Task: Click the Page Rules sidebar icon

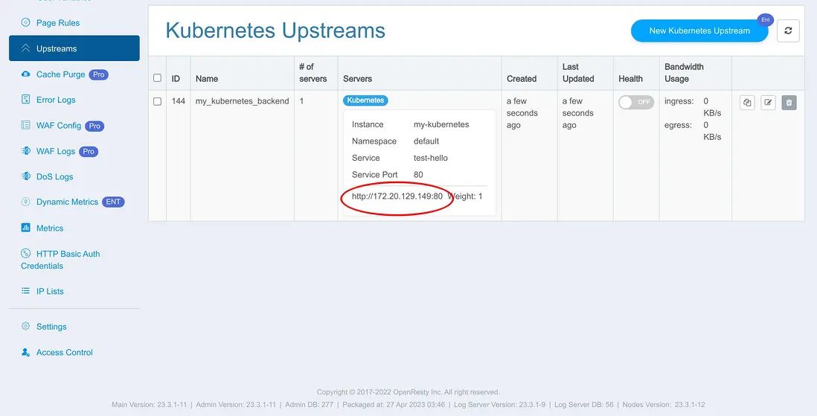Action: tap(25, 22)
